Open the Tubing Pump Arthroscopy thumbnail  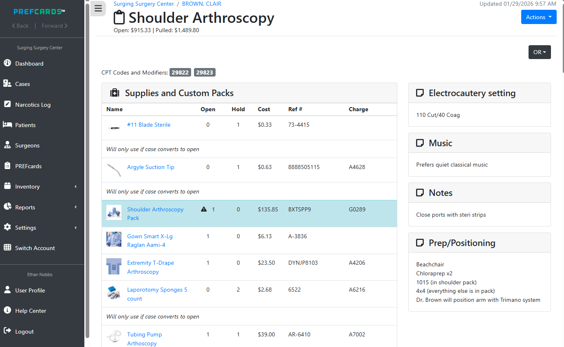[114, 336]
